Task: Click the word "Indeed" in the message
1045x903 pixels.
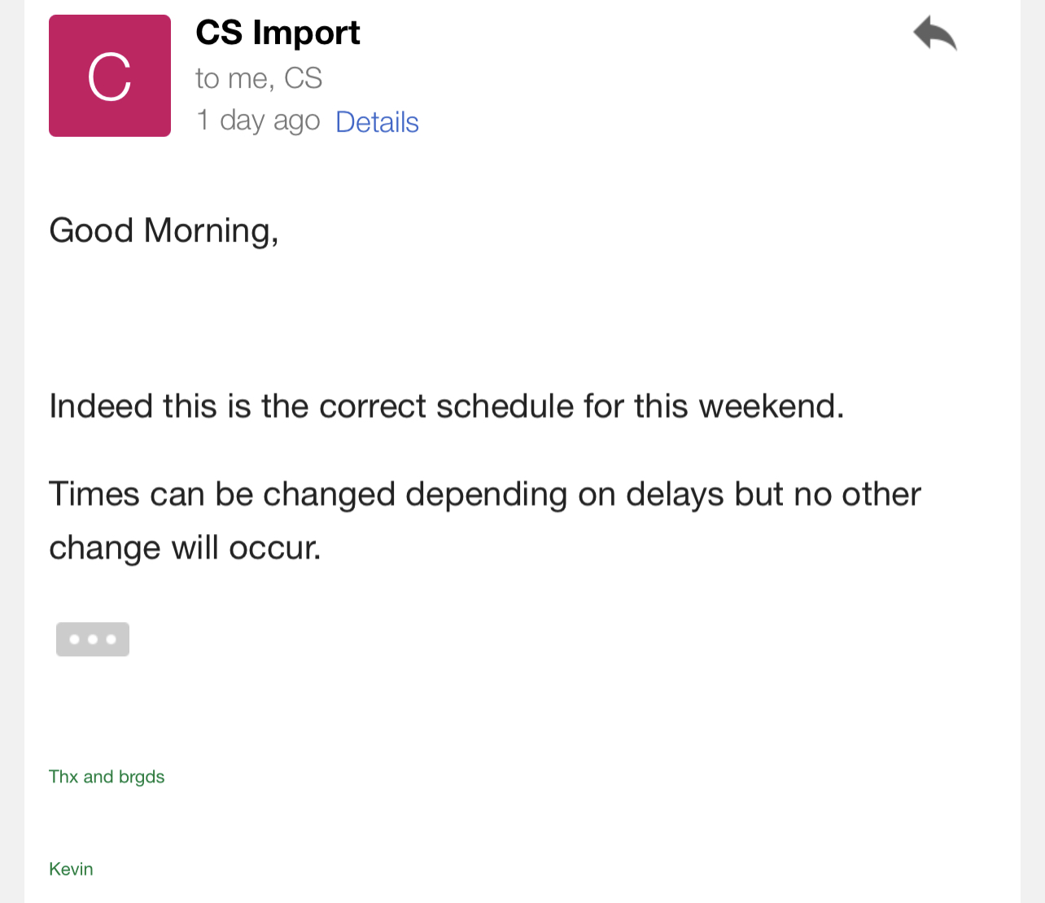Action: (x=101, y=406)
